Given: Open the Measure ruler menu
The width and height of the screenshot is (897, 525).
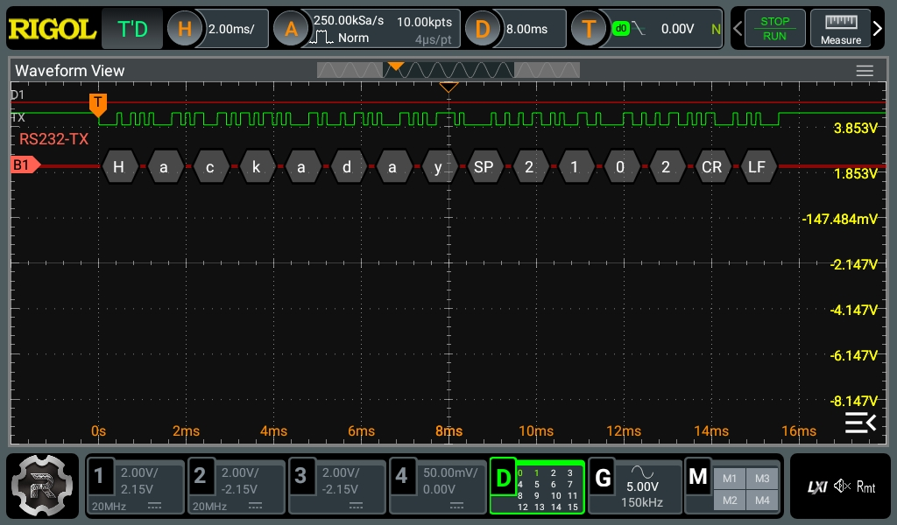Looking at the screenshot, I should coord(840,29).
